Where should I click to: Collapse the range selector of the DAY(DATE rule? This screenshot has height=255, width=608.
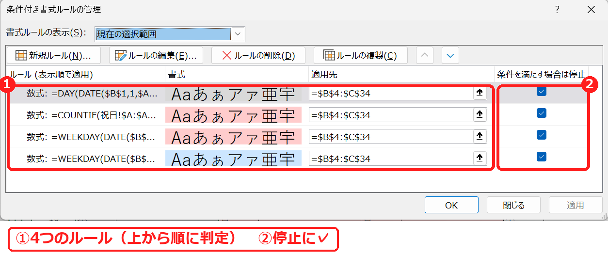480,94
